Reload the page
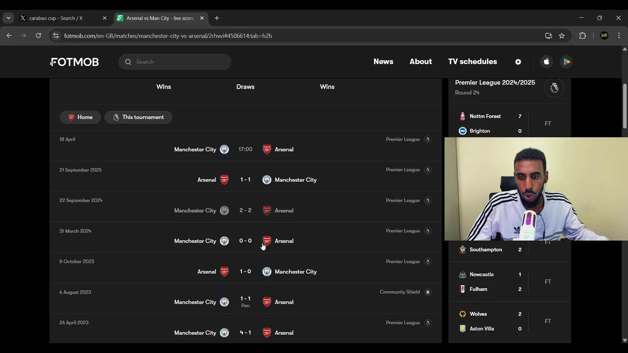 pyautogui.click(x=38, y=36)
